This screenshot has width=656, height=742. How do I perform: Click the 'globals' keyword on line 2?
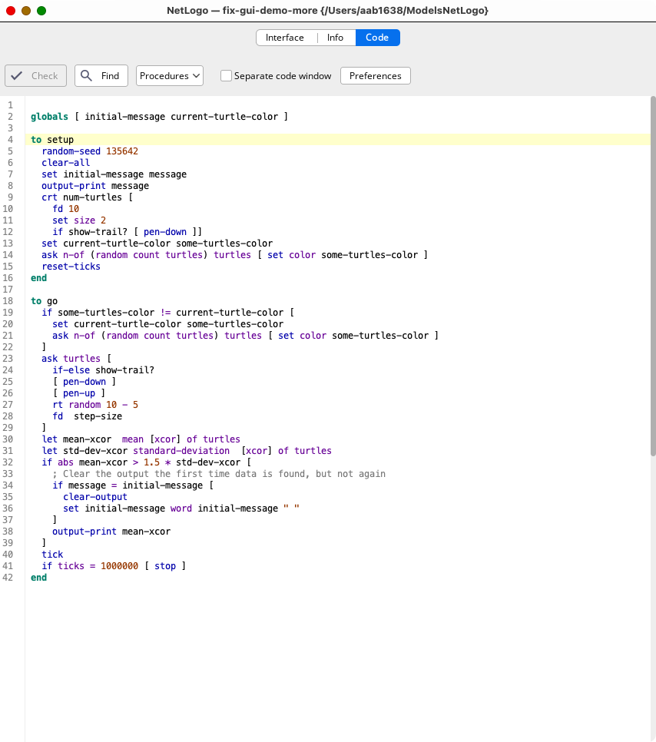point(49,117)
